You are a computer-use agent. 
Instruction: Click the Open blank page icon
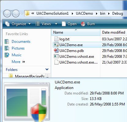(64, 24)
